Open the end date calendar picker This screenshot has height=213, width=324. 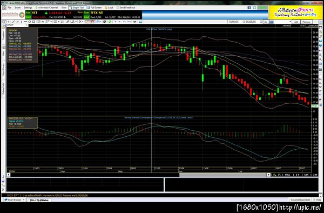261,22
